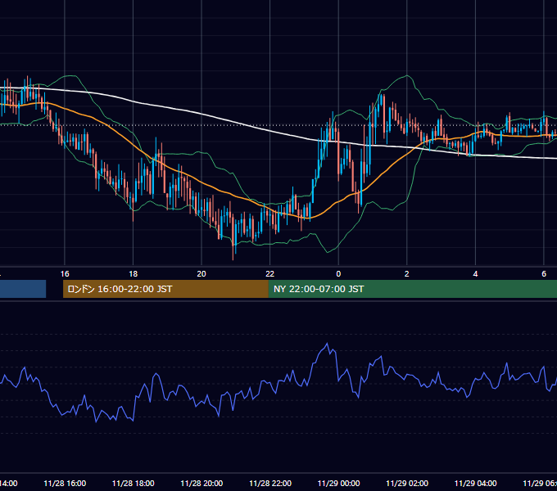The image size is (557, 491).
Task: Click the ロンドン 16:00-22:00 JST session bar
Action: [165, 289]
